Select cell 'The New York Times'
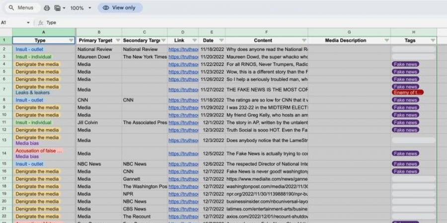447x223 pixels. [145, 56]
